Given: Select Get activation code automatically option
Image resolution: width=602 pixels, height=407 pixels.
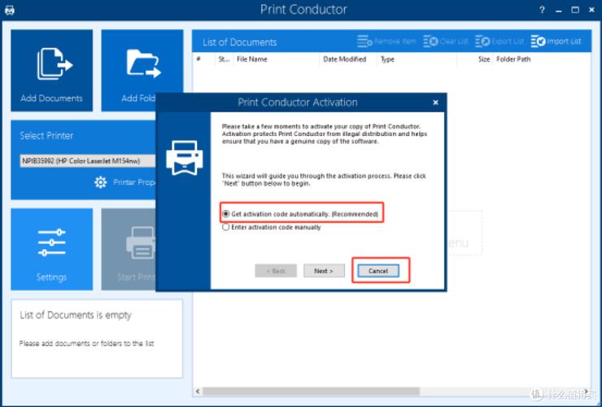Looking at the screenshot, I should [x=301, y=214].
